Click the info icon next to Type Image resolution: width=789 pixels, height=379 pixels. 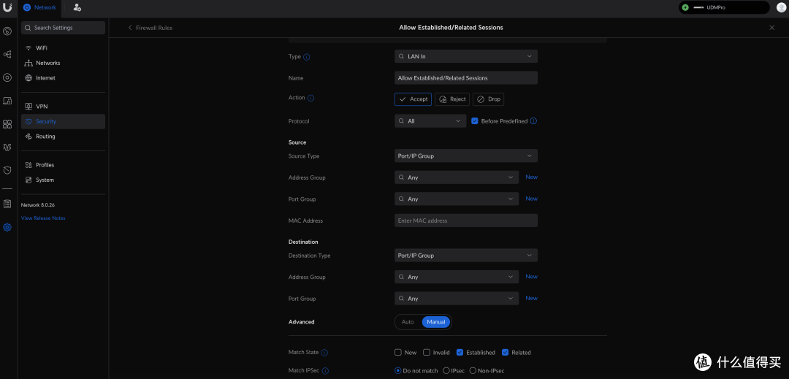(306, 57)
